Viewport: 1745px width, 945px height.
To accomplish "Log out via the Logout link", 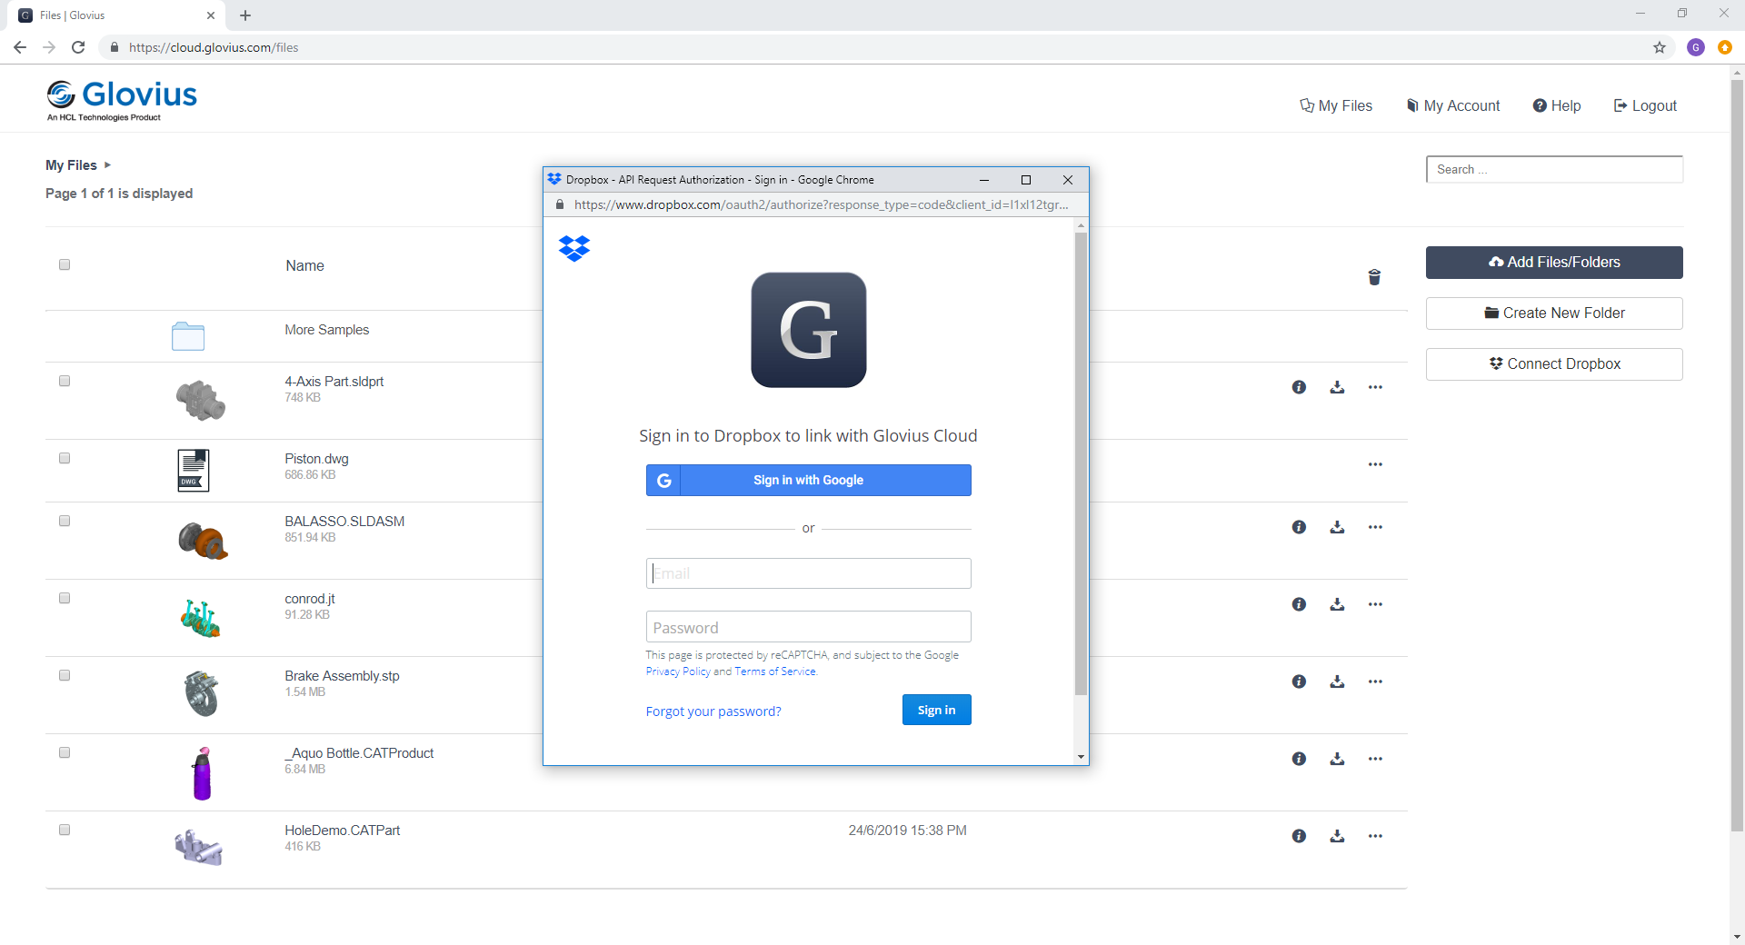I will click(1645, 105).
